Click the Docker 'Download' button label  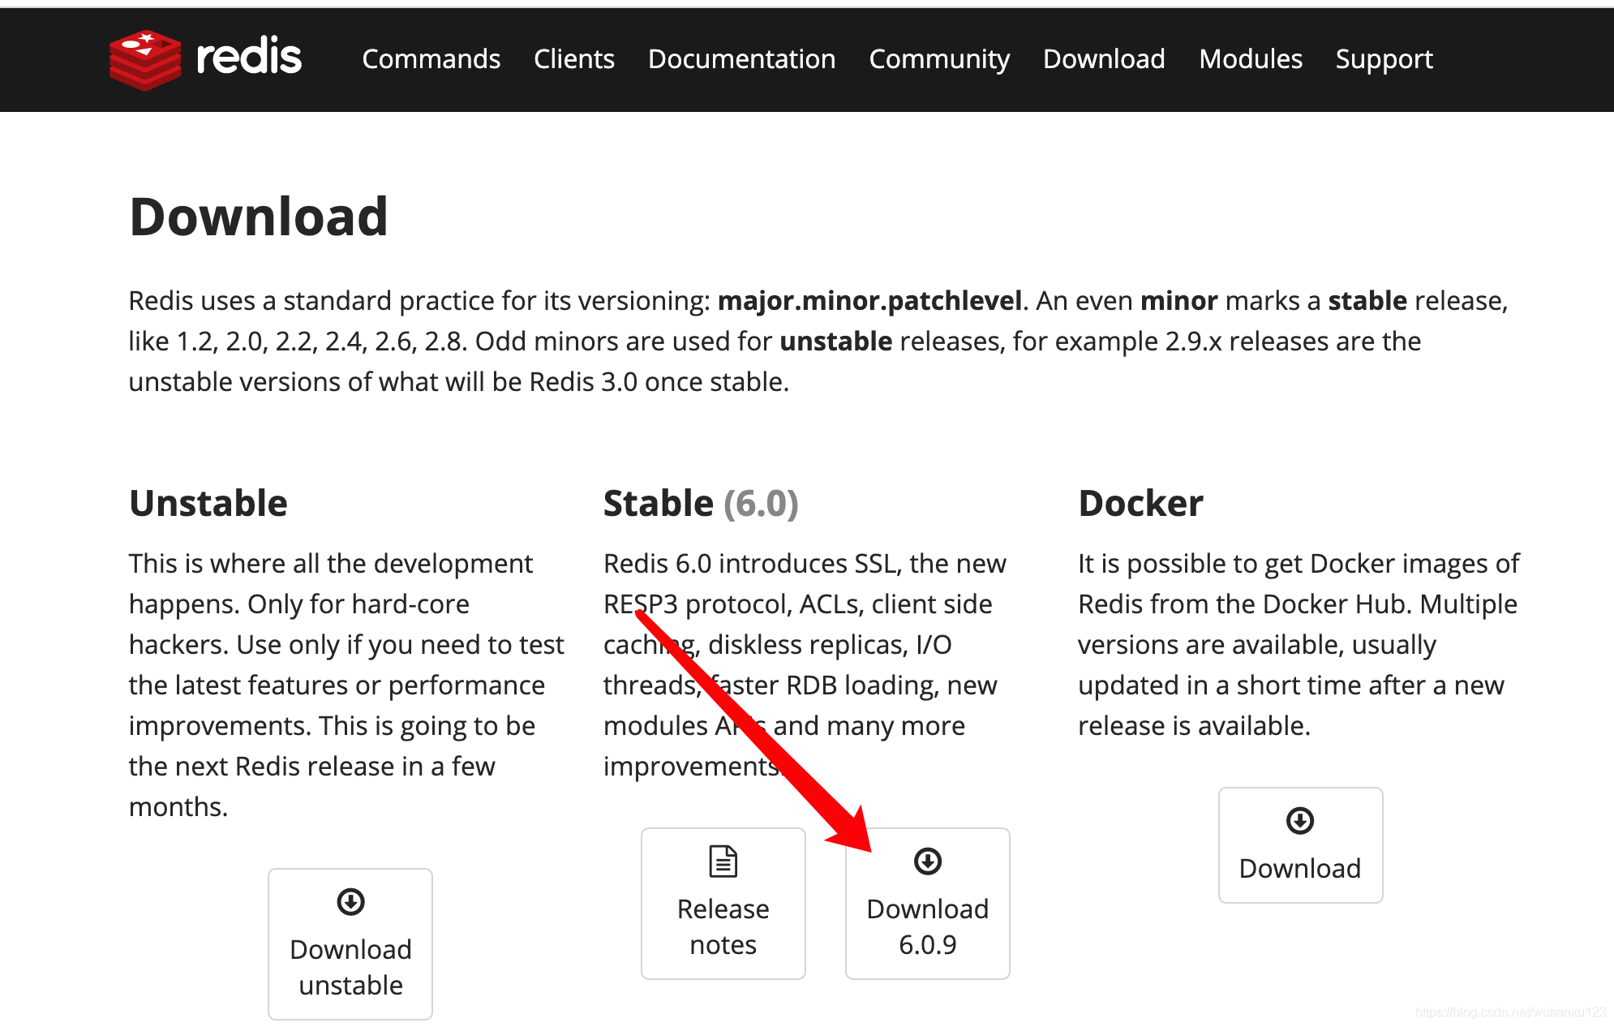(x=1300, y=868)
